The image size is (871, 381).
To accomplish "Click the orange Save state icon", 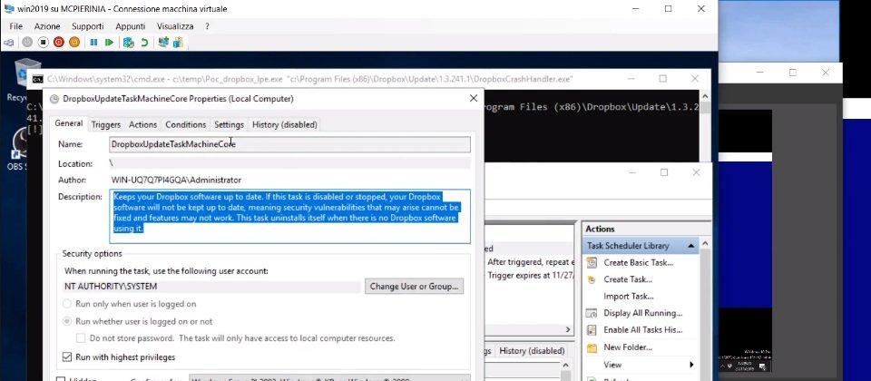I will click(x=73, y=43).
